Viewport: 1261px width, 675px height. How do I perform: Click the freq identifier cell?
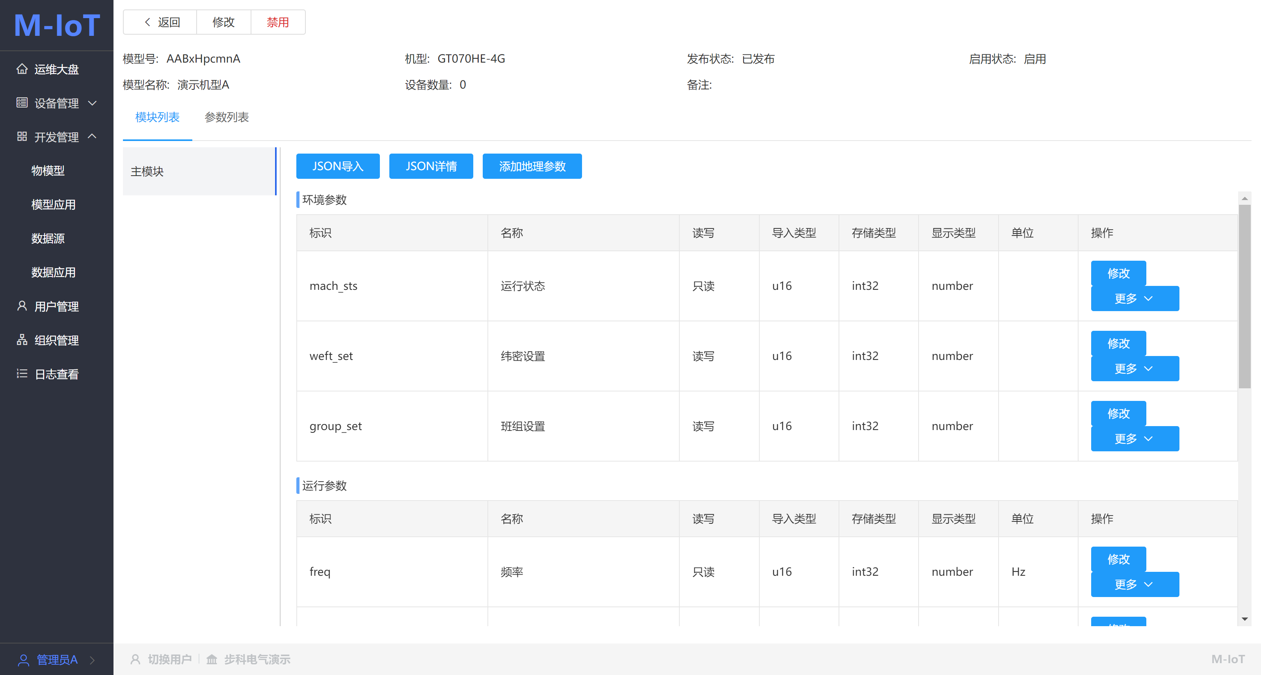[392, 572]
